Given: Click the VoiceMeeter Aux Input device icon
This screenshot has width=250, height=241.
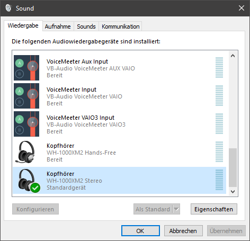Looking at the screenshot, I should point(26,68).
